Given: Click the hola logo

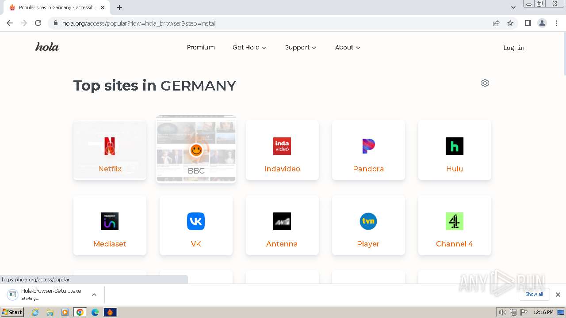Looking at the screenshot, I should [x=47, y=47].
